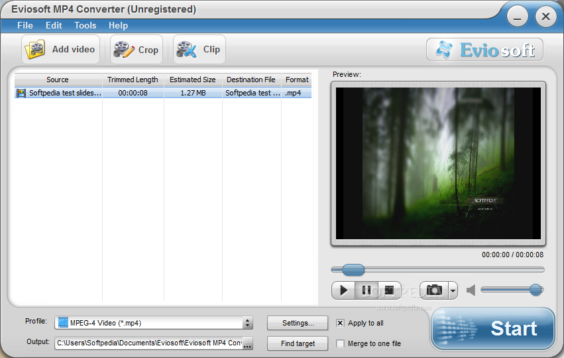Click the Find target button

click(298, 343)
